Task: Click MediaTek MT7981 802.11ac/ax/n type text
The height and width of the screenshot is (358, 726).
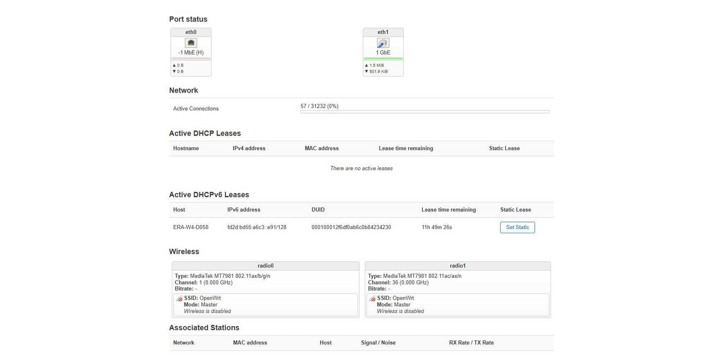Action: (422, 276)
